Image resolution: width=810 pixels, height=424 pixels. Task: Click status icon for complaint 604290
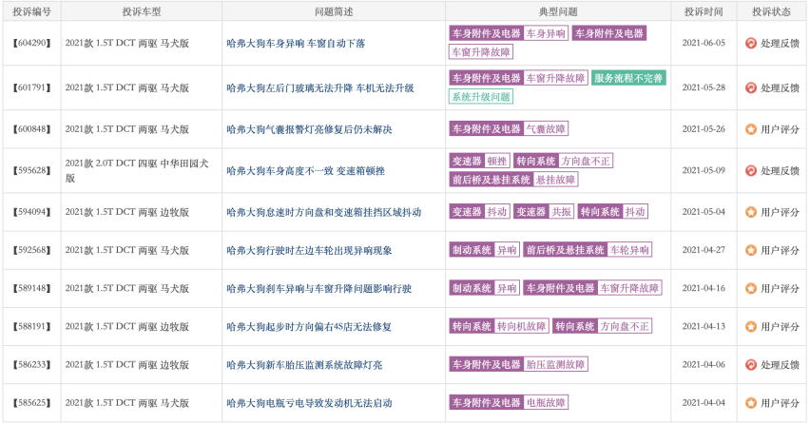coord(751,44)
